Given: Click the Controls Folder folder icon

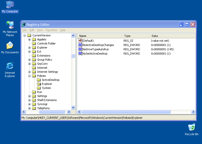Looking at the screenshot, I should pyautogui.click(x=34, y=43).
